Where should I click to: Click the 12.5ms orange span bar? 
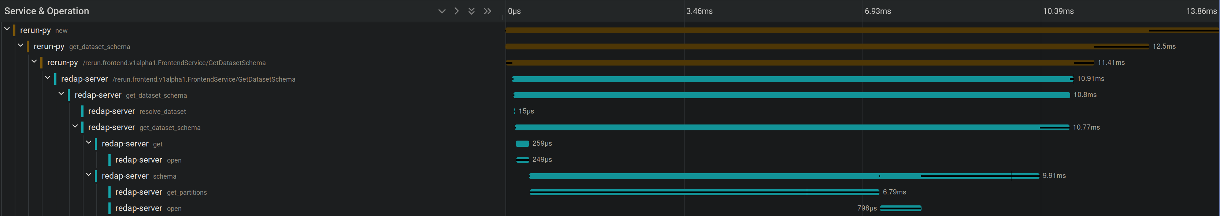click(805, 46)
